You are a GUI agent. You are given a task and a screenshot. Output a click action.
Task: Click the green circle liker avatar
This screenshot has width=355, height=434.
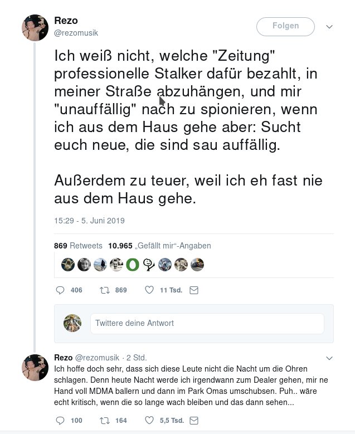point(132,265)
